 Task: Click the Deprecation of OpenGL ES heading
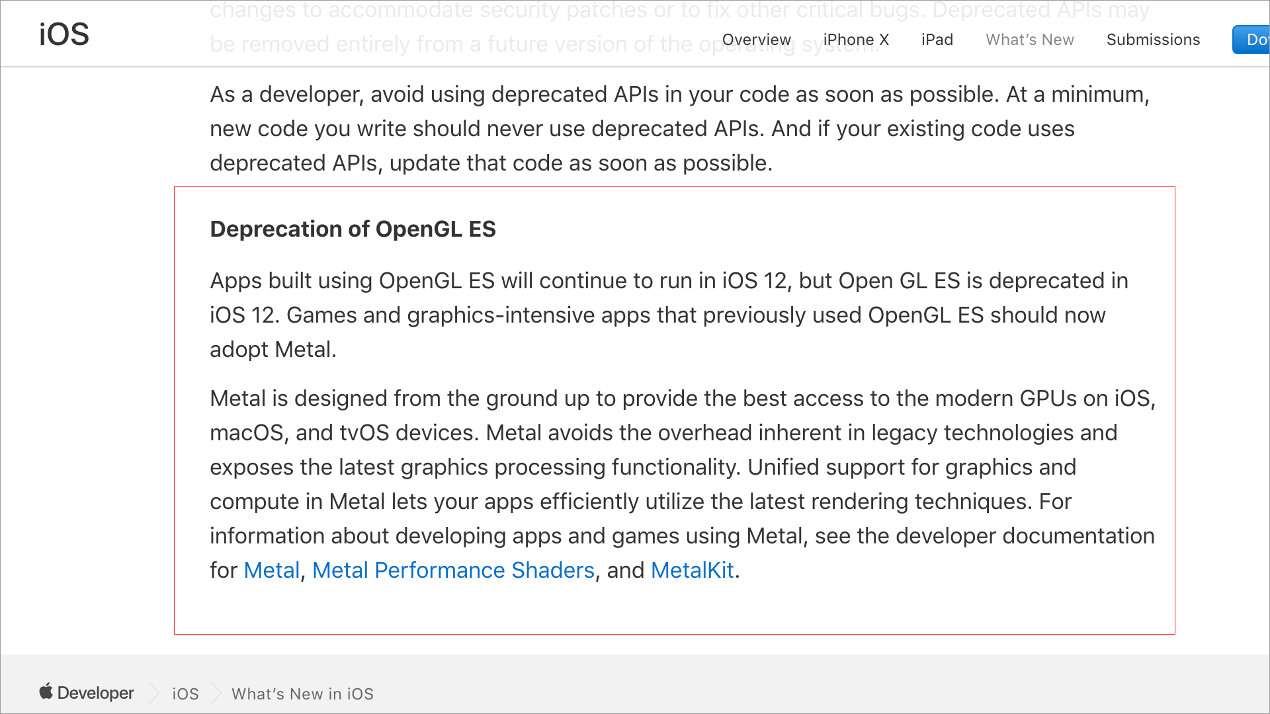(x=353, y=229)
